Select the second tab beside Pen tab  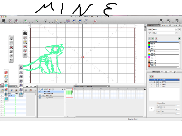tap(164, 72)
